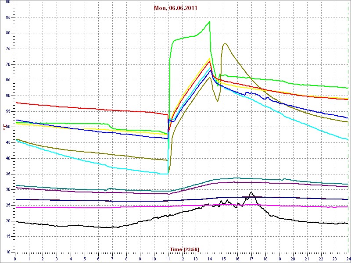Click hour label 21 on time axis
Viewport: 351px width, 263px height.
coord(307,258)
